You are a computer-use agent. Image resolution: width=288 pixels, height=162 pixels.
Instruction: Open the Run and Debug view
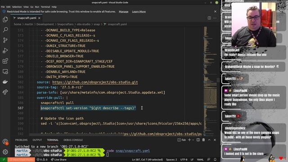(5, 50)
